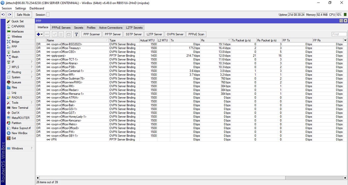Click Exit in sidebar
The image size is (348, 185).
click(14, 138)
